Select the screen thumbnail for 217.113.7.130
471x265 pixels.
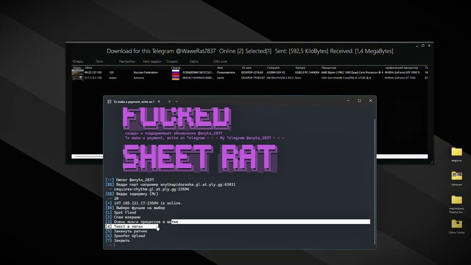(78, 78)
